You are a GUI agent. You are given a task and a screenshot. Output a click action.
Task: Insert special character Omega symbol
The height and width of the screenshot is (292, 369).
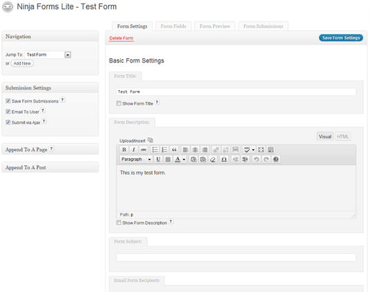pyautogui.click(x=224, y=160)
